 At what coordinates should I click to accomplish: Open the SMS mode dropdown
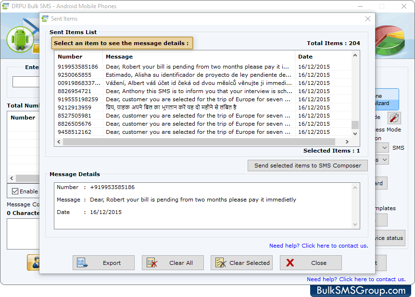click(384, 147)
